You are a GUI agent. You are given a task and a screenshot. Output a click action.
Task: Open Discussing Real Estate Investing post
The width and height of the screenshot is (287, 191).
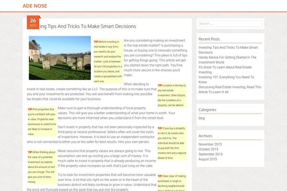[230, 89]
